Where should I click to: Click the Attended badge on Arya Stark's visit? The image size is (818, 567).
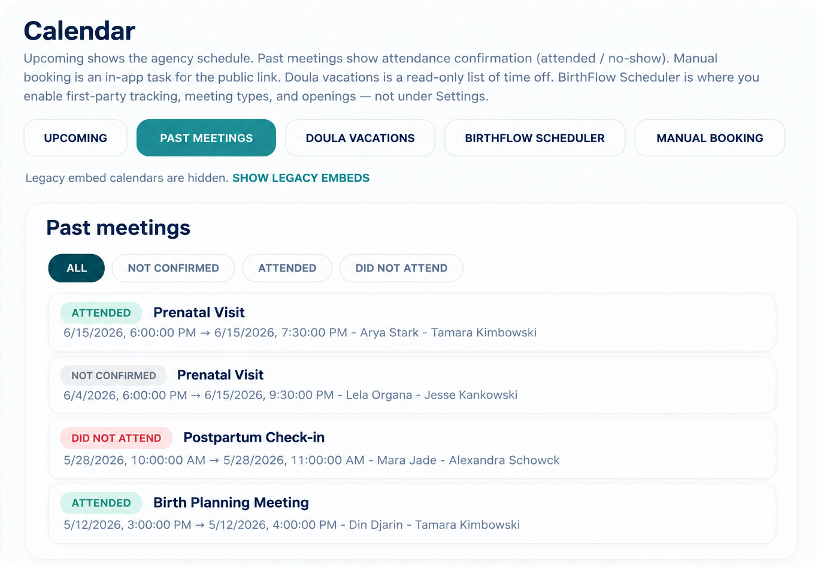coord(101,313)
